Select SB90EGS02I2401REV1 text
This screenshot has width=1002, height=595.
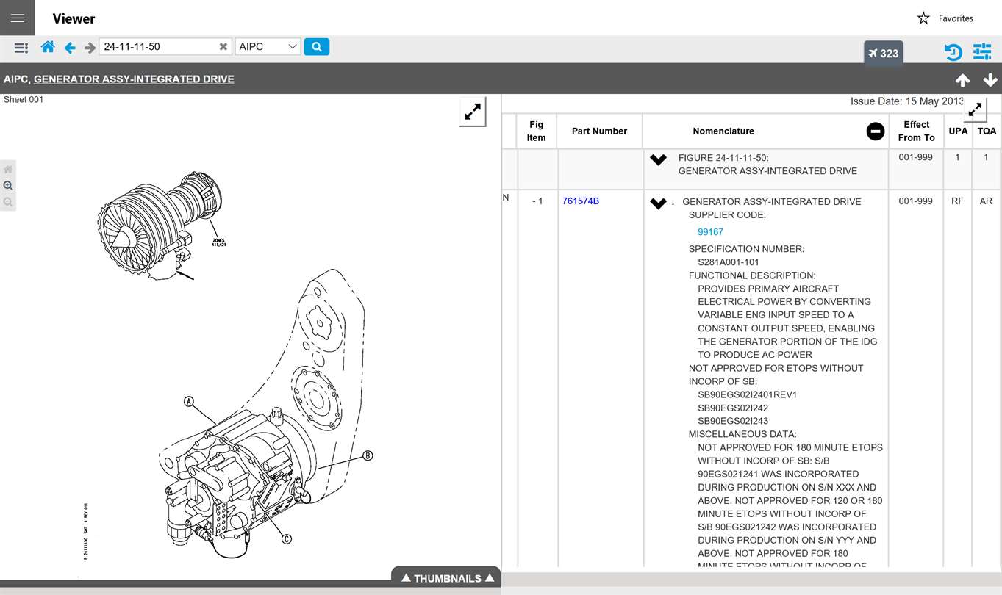pos(748,394)
